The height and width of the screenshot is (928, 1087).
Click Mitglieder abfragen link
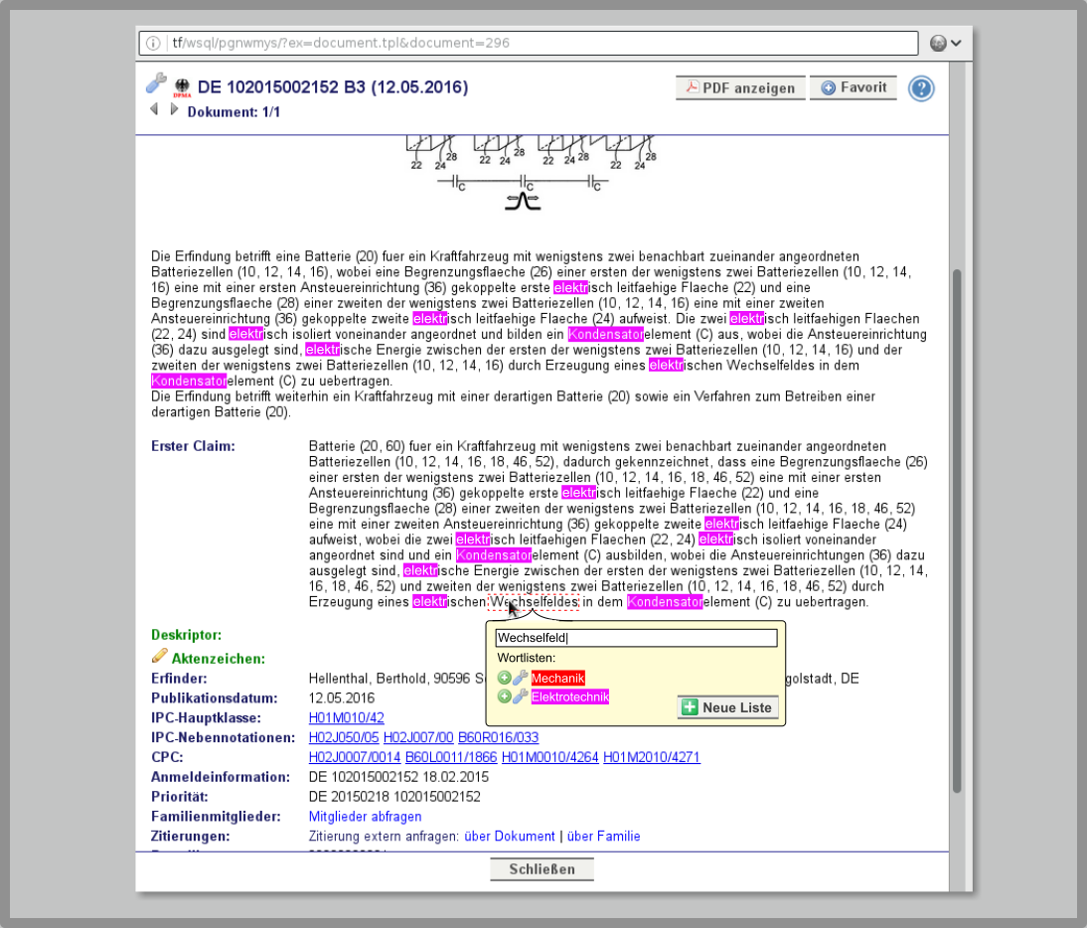[365, 817]
